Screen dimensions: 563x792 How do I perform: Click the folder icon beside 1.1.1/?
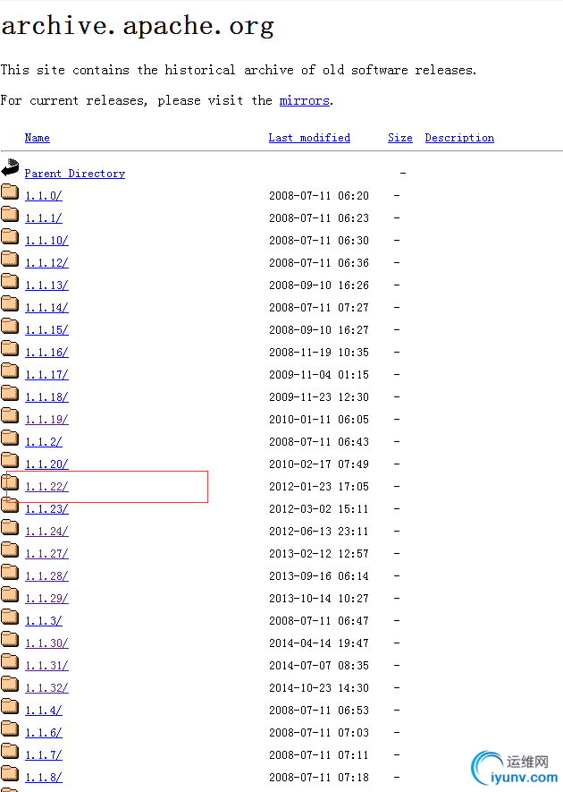point(10,214)
